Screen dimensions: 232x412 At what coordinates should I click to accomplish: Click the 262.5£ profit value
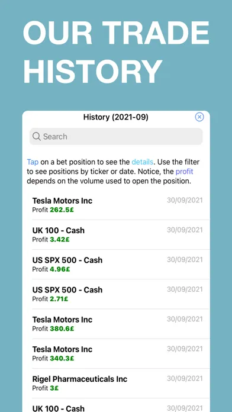pyautogui.click(x=62, y=210)
